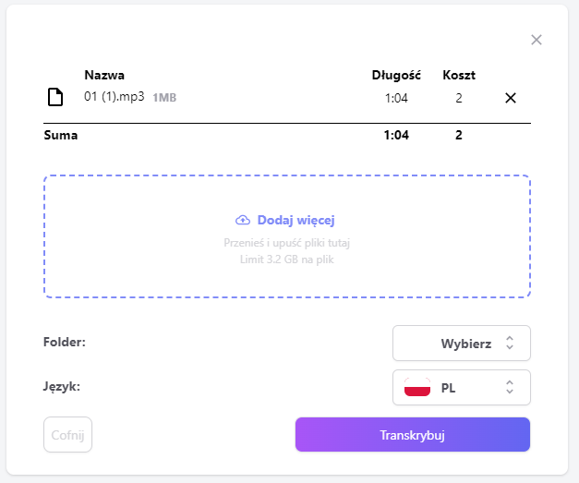Screen dimensions: 579x483
Task: Remove 01 (1).mp3 from the list
Action: 511,98
